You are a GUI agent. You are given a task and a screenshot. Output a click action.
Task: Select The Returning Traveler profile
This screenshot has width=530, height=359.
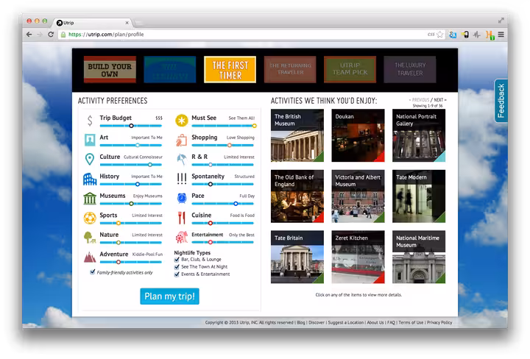[290, 70]
